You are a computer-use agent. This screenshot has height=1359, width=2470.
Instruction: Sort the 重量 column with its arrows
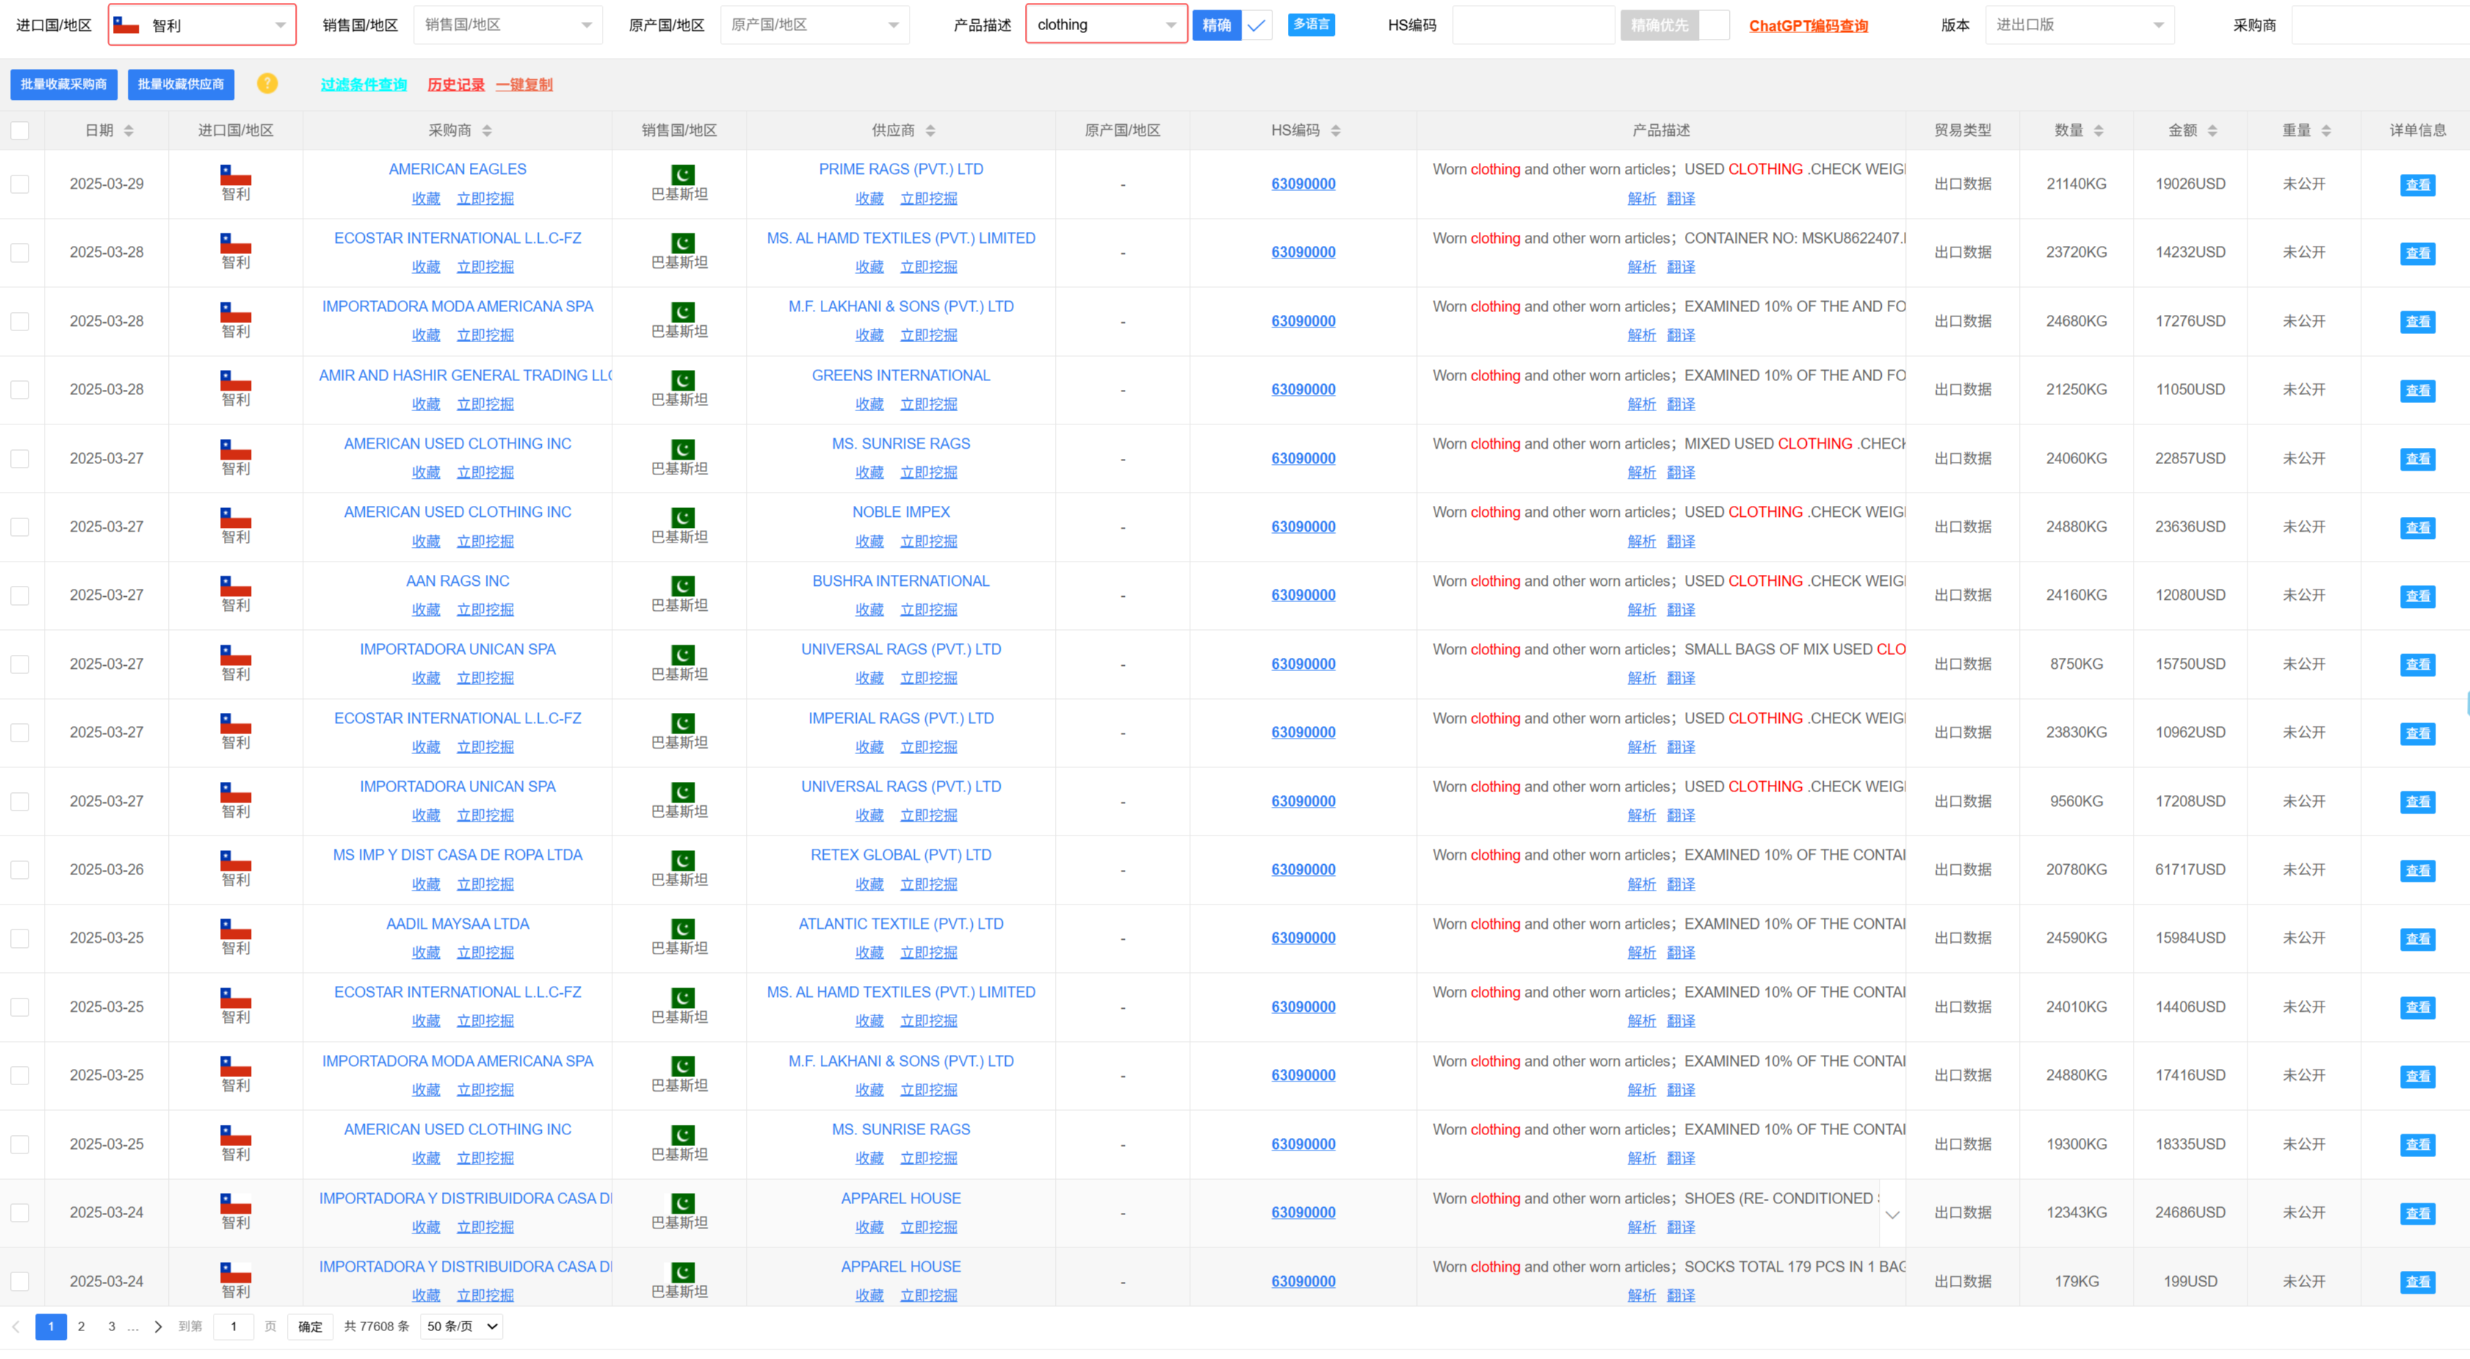[2326, 131]
